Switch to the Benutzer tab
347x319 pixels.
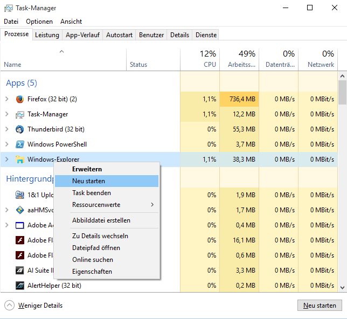click(x=151, y=35)
